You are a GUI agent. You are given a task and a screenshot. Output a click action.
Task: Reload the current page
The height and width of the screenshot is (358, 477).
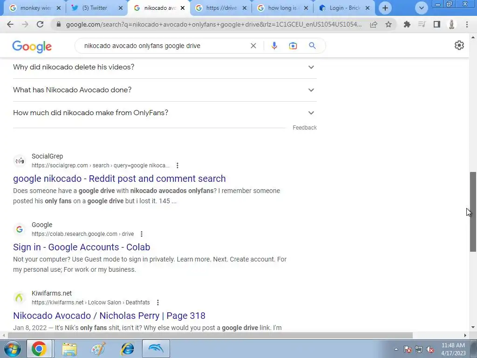[x=40, y=24]
